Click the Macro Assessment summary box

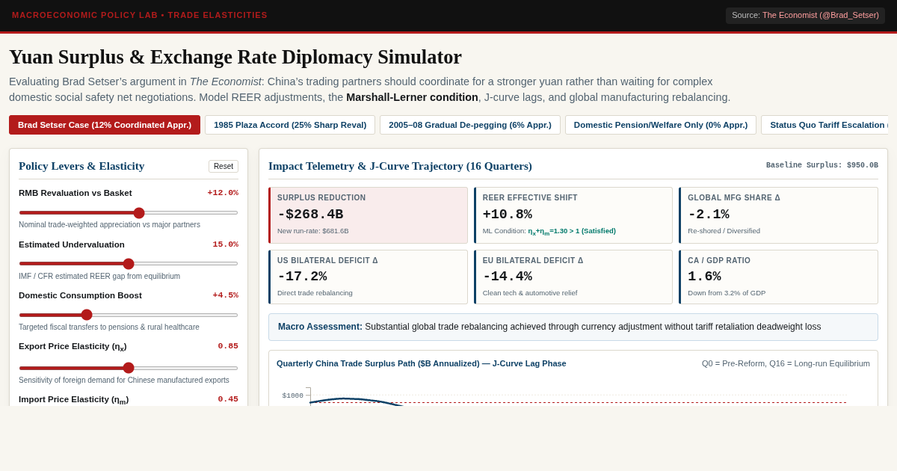tap(573, 327)
